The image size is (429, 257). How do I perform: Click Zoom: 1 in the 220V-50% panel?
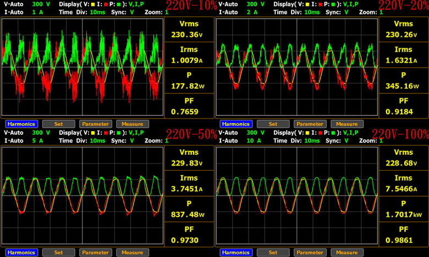157,141
